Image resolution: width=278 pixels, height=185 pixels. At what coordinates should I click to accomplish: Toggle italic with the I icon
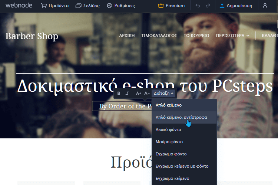click(x=127, y=93)
